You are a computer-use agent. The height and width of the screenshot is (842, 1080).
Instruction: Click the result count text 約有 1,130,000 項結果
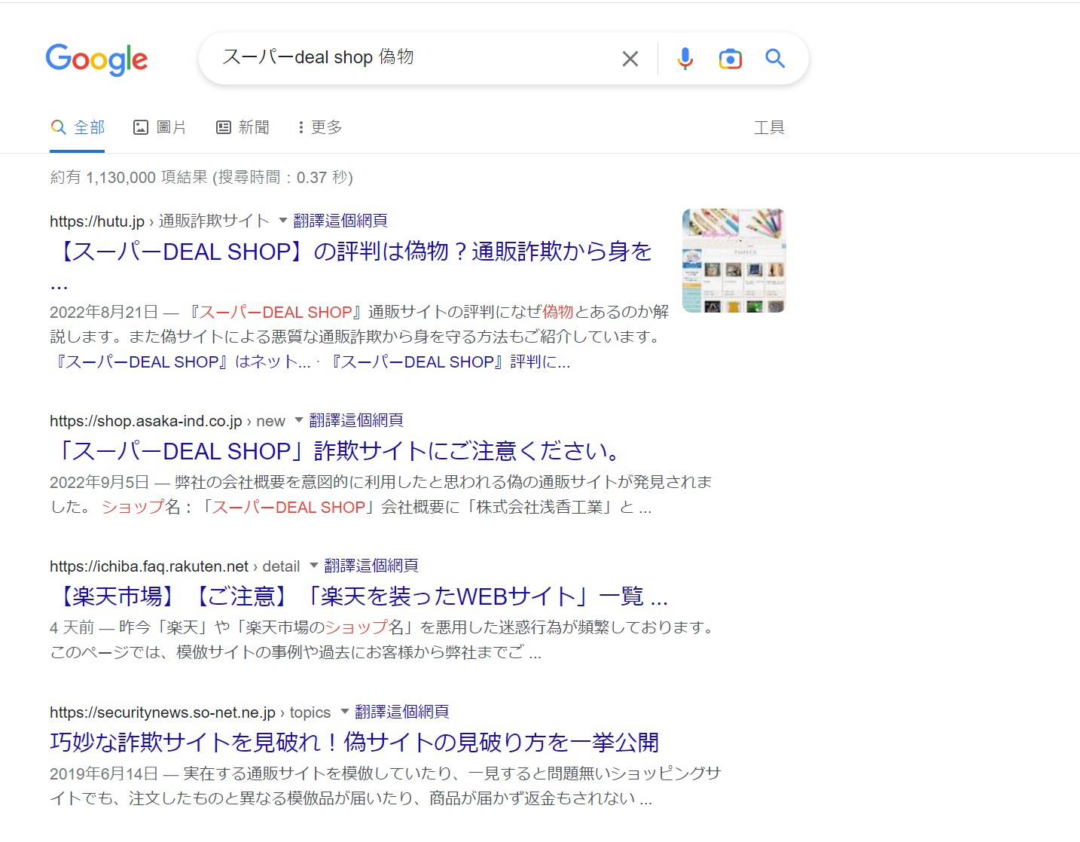click(x=129, y=178)
